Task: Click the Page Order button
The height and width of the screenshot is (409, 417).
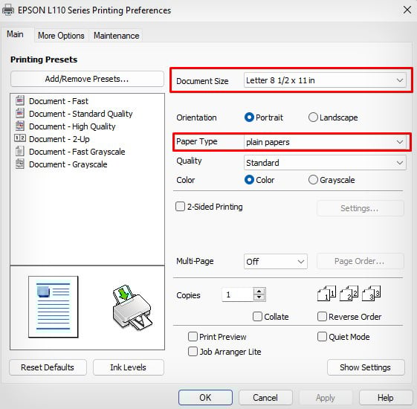Action: click(x=360, y=261)
